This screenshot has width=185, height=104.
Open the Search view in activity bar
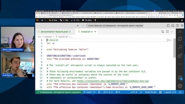click(x=180, y=47)
